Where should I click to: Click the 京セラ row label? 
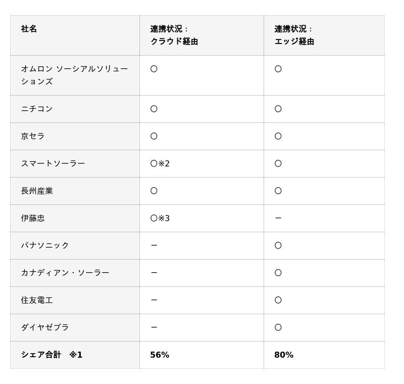[x=33, y=136]
